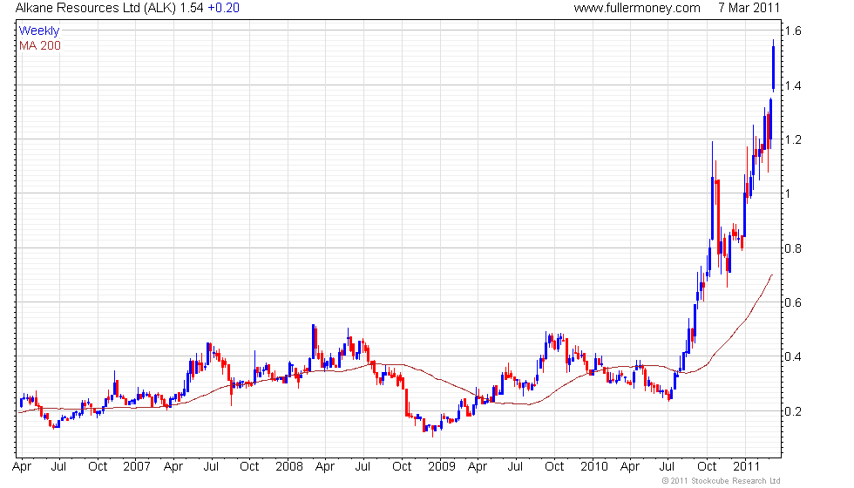Click the date 7 Mar 2011

[x=749, y=8]
